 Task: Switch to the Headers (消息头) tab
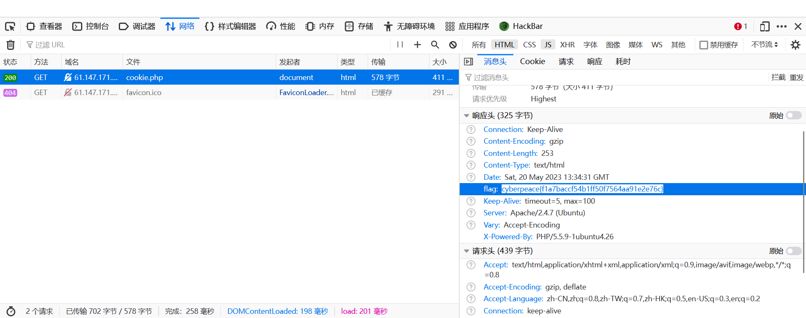(x=495, y=62)
